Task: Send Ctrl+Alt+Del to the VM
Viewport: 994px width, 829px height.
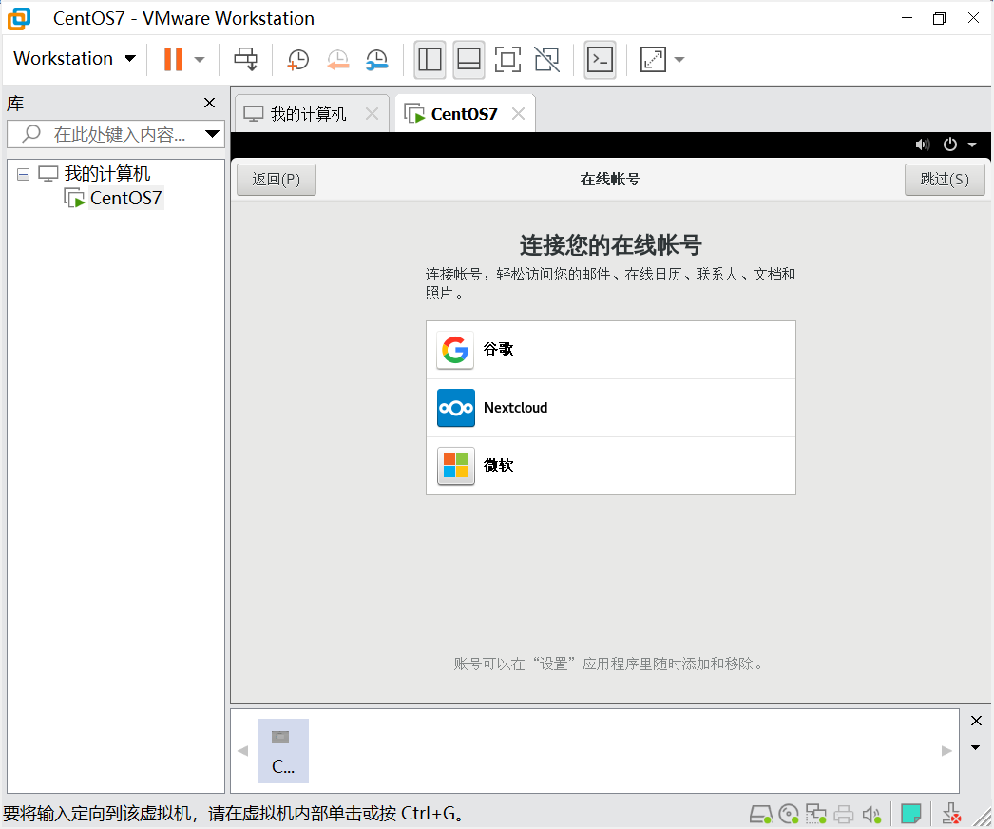Action: click(x=245, y=59)
